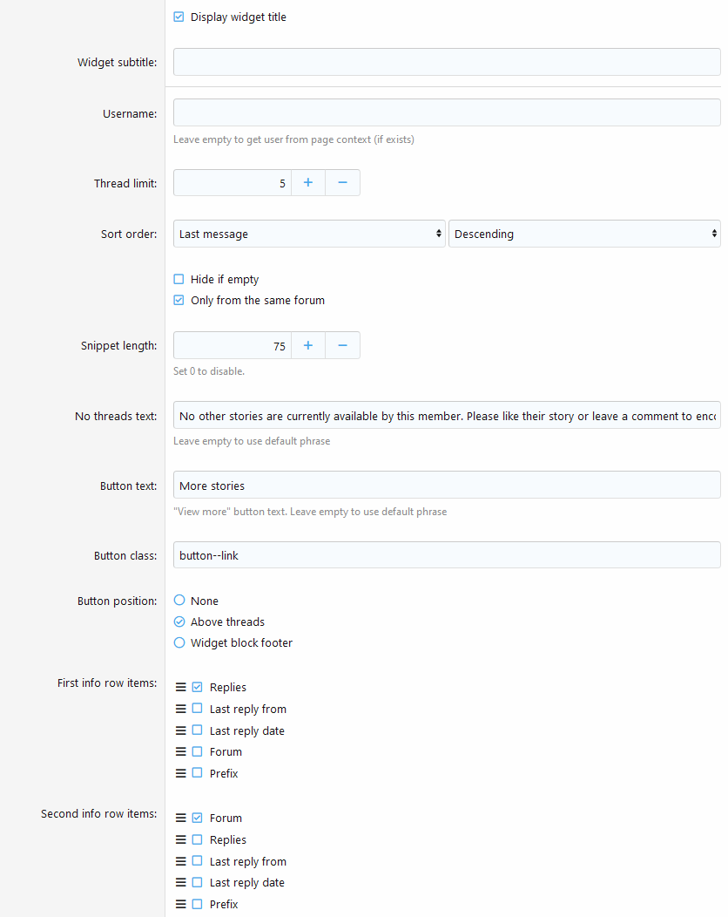Check second-row Replies item
The height and width of the screenshot is (917, 728).
coord(197,840)
